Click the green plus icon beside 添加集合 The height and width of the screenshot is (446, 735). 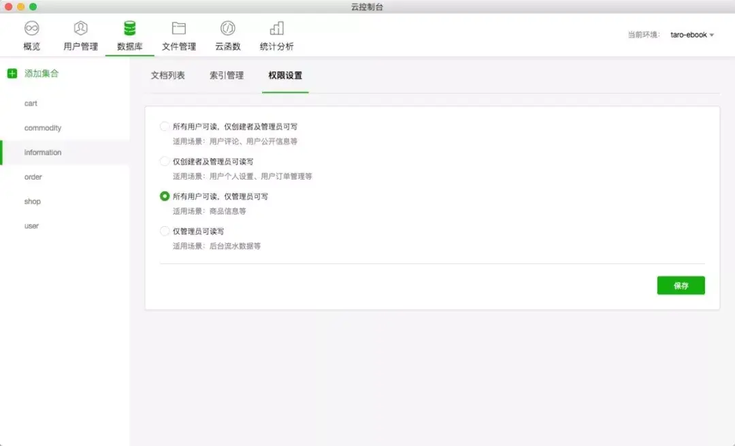(12, 74)
